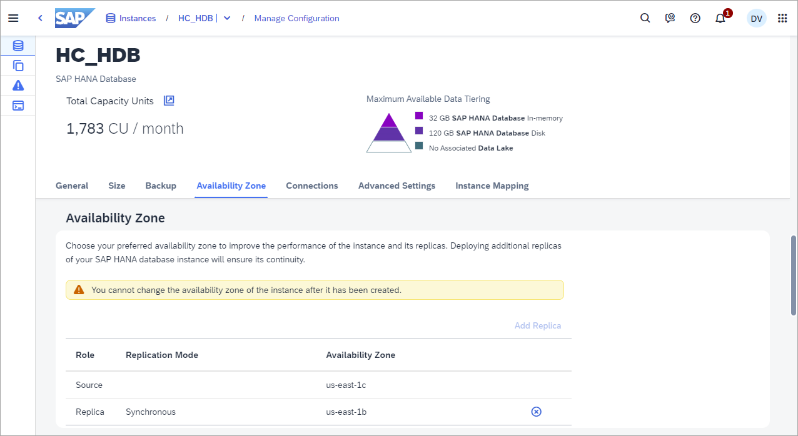Viewport: 798px width, 436px height.
Task: Click Availability Zone column header
Action: click(x=361, y=355)
